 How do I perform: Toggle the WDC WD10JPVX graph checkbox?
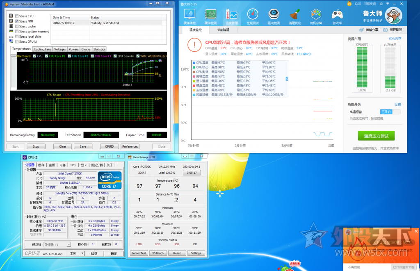click(x=138, y=56)
